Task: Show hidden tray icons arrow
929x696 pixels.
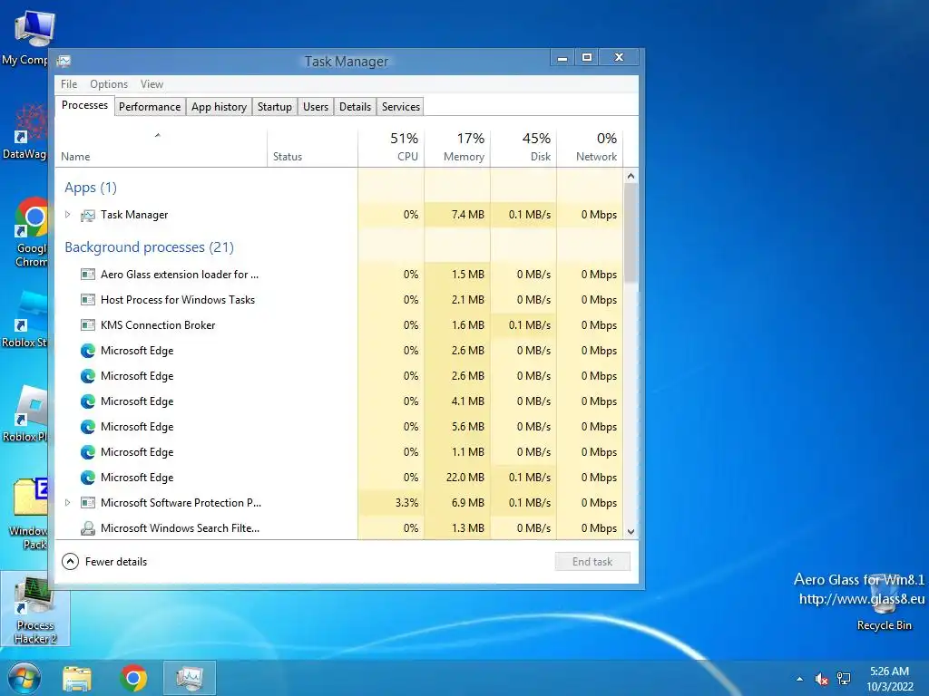Action: click(x=800, y=679)
